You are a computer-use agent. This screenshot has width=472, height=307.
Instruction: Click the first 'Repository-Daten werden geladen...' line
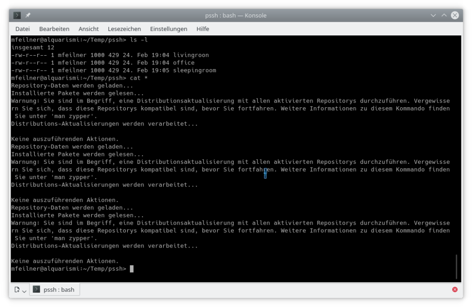[72, 86]
